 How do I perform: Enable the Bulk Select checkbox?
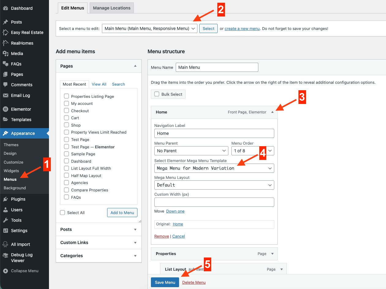click(x=157, y=94)
